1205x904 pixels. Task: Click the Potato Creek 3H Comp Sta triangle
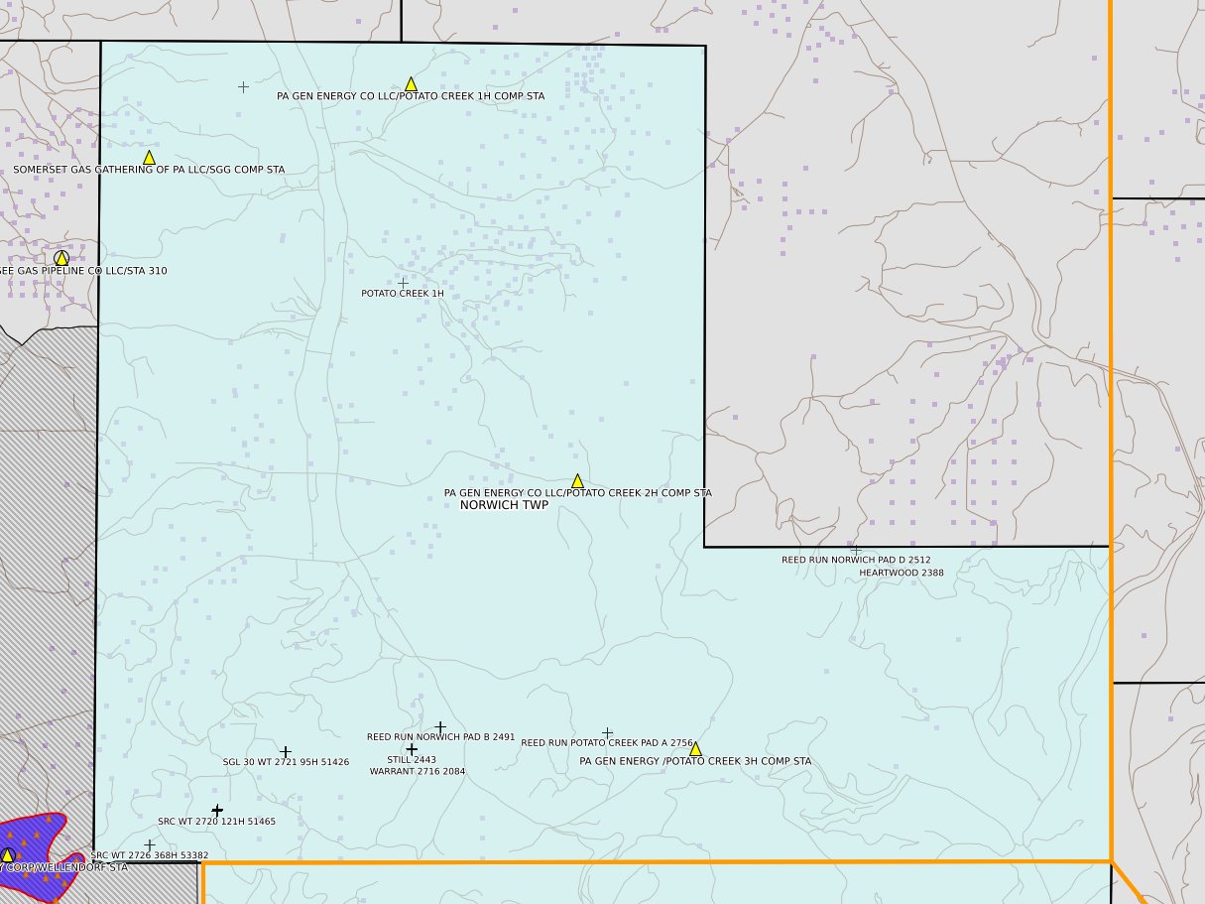(694, 746)
